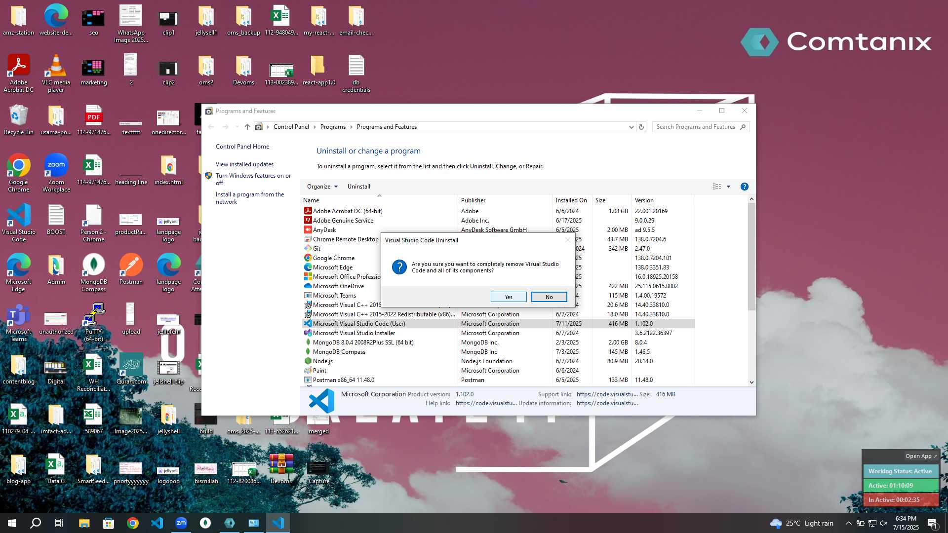Confirm uninstall by clicking Yes

(x=509, y=297)
